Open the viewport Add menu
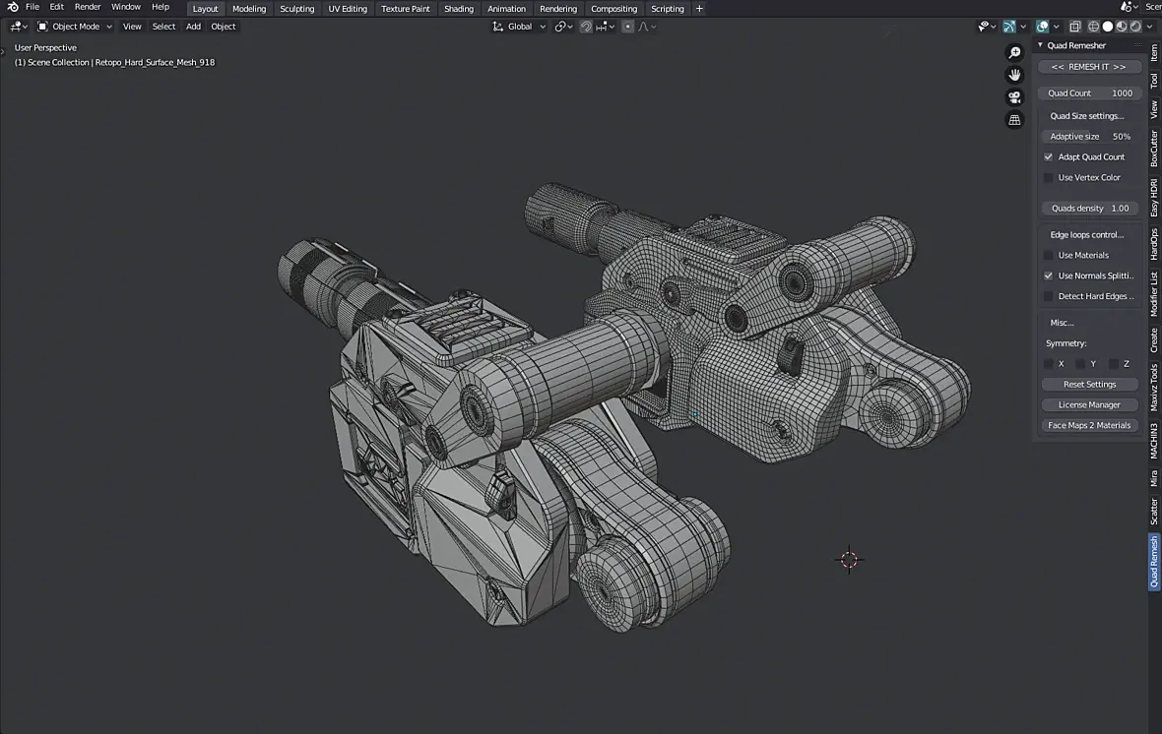 [x=193, y=27]
